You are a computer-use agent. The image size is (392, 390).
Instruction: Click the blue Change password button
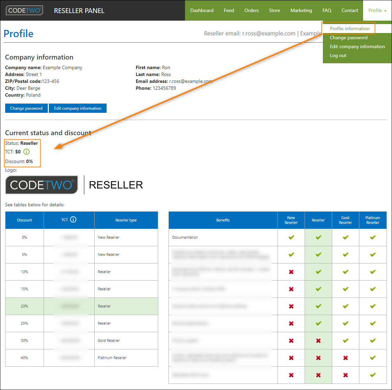point(26,108)
